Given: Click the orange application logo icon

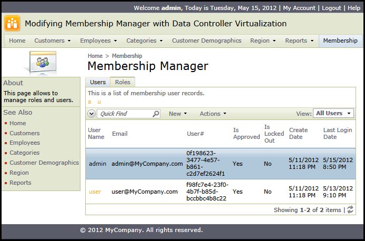Looking at the screenshot, I should pyautogui.click(x=12, y=23).
